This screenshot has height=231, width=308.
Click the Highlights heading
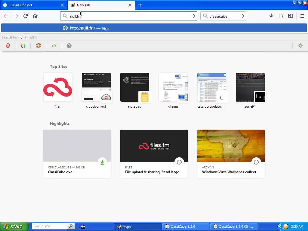point(60,123)
